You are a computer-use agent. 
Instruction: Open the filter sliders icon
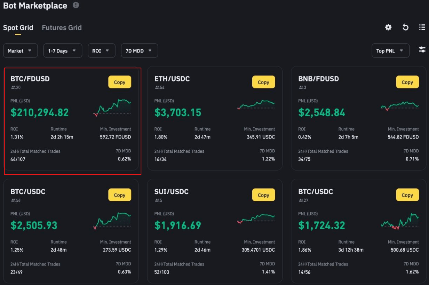[422, 50]
